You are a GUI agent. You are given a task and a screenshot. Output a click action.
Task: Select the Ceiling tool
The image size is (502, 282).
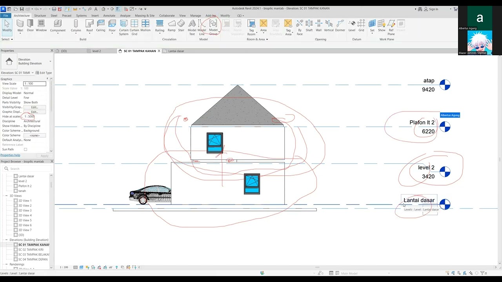tap(101, 26)
